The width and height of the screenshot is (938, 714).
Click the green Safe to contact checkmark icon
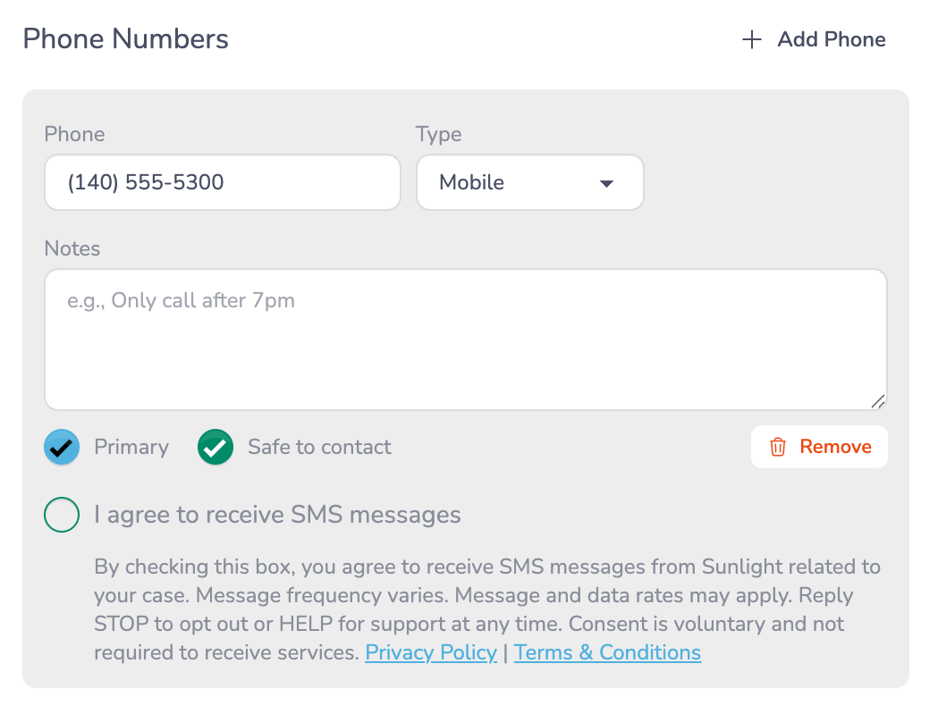pos(215,447)
